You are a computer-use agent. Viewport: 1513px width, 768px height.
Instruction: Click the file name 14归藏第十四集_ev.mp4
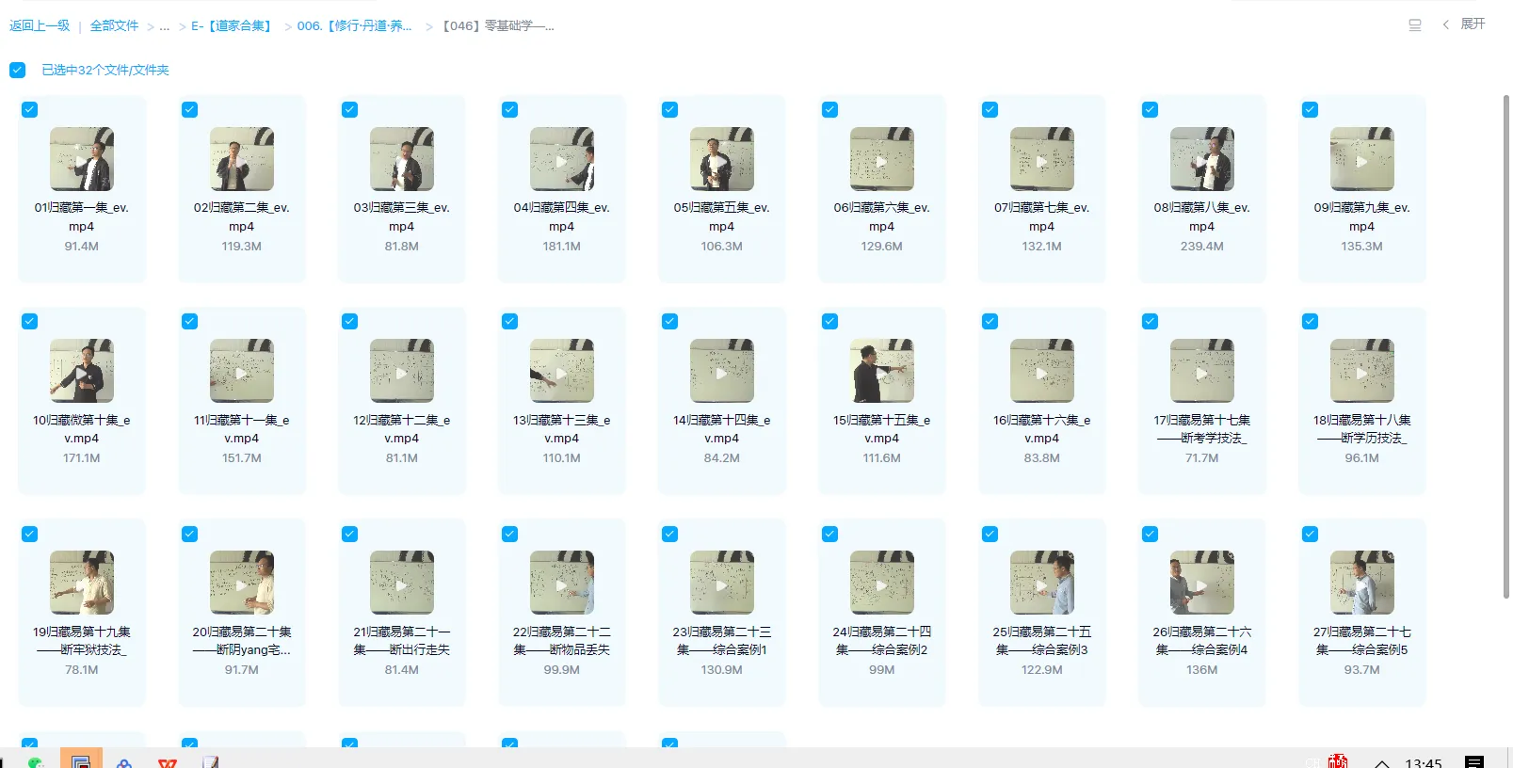coord(722,429)
